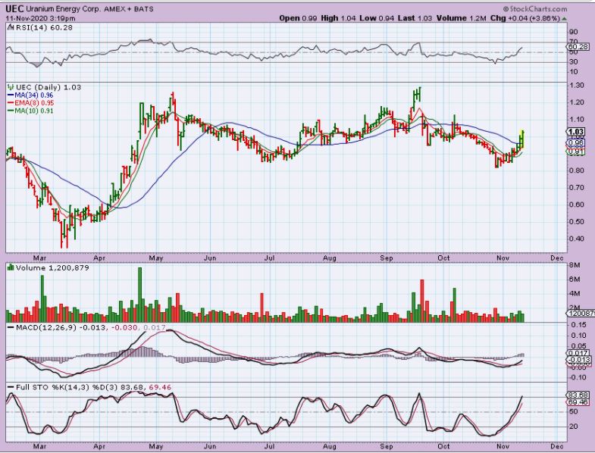Click the red line swatch for EMA(8)
Screen dimensions: 595x453
point(11,103)
